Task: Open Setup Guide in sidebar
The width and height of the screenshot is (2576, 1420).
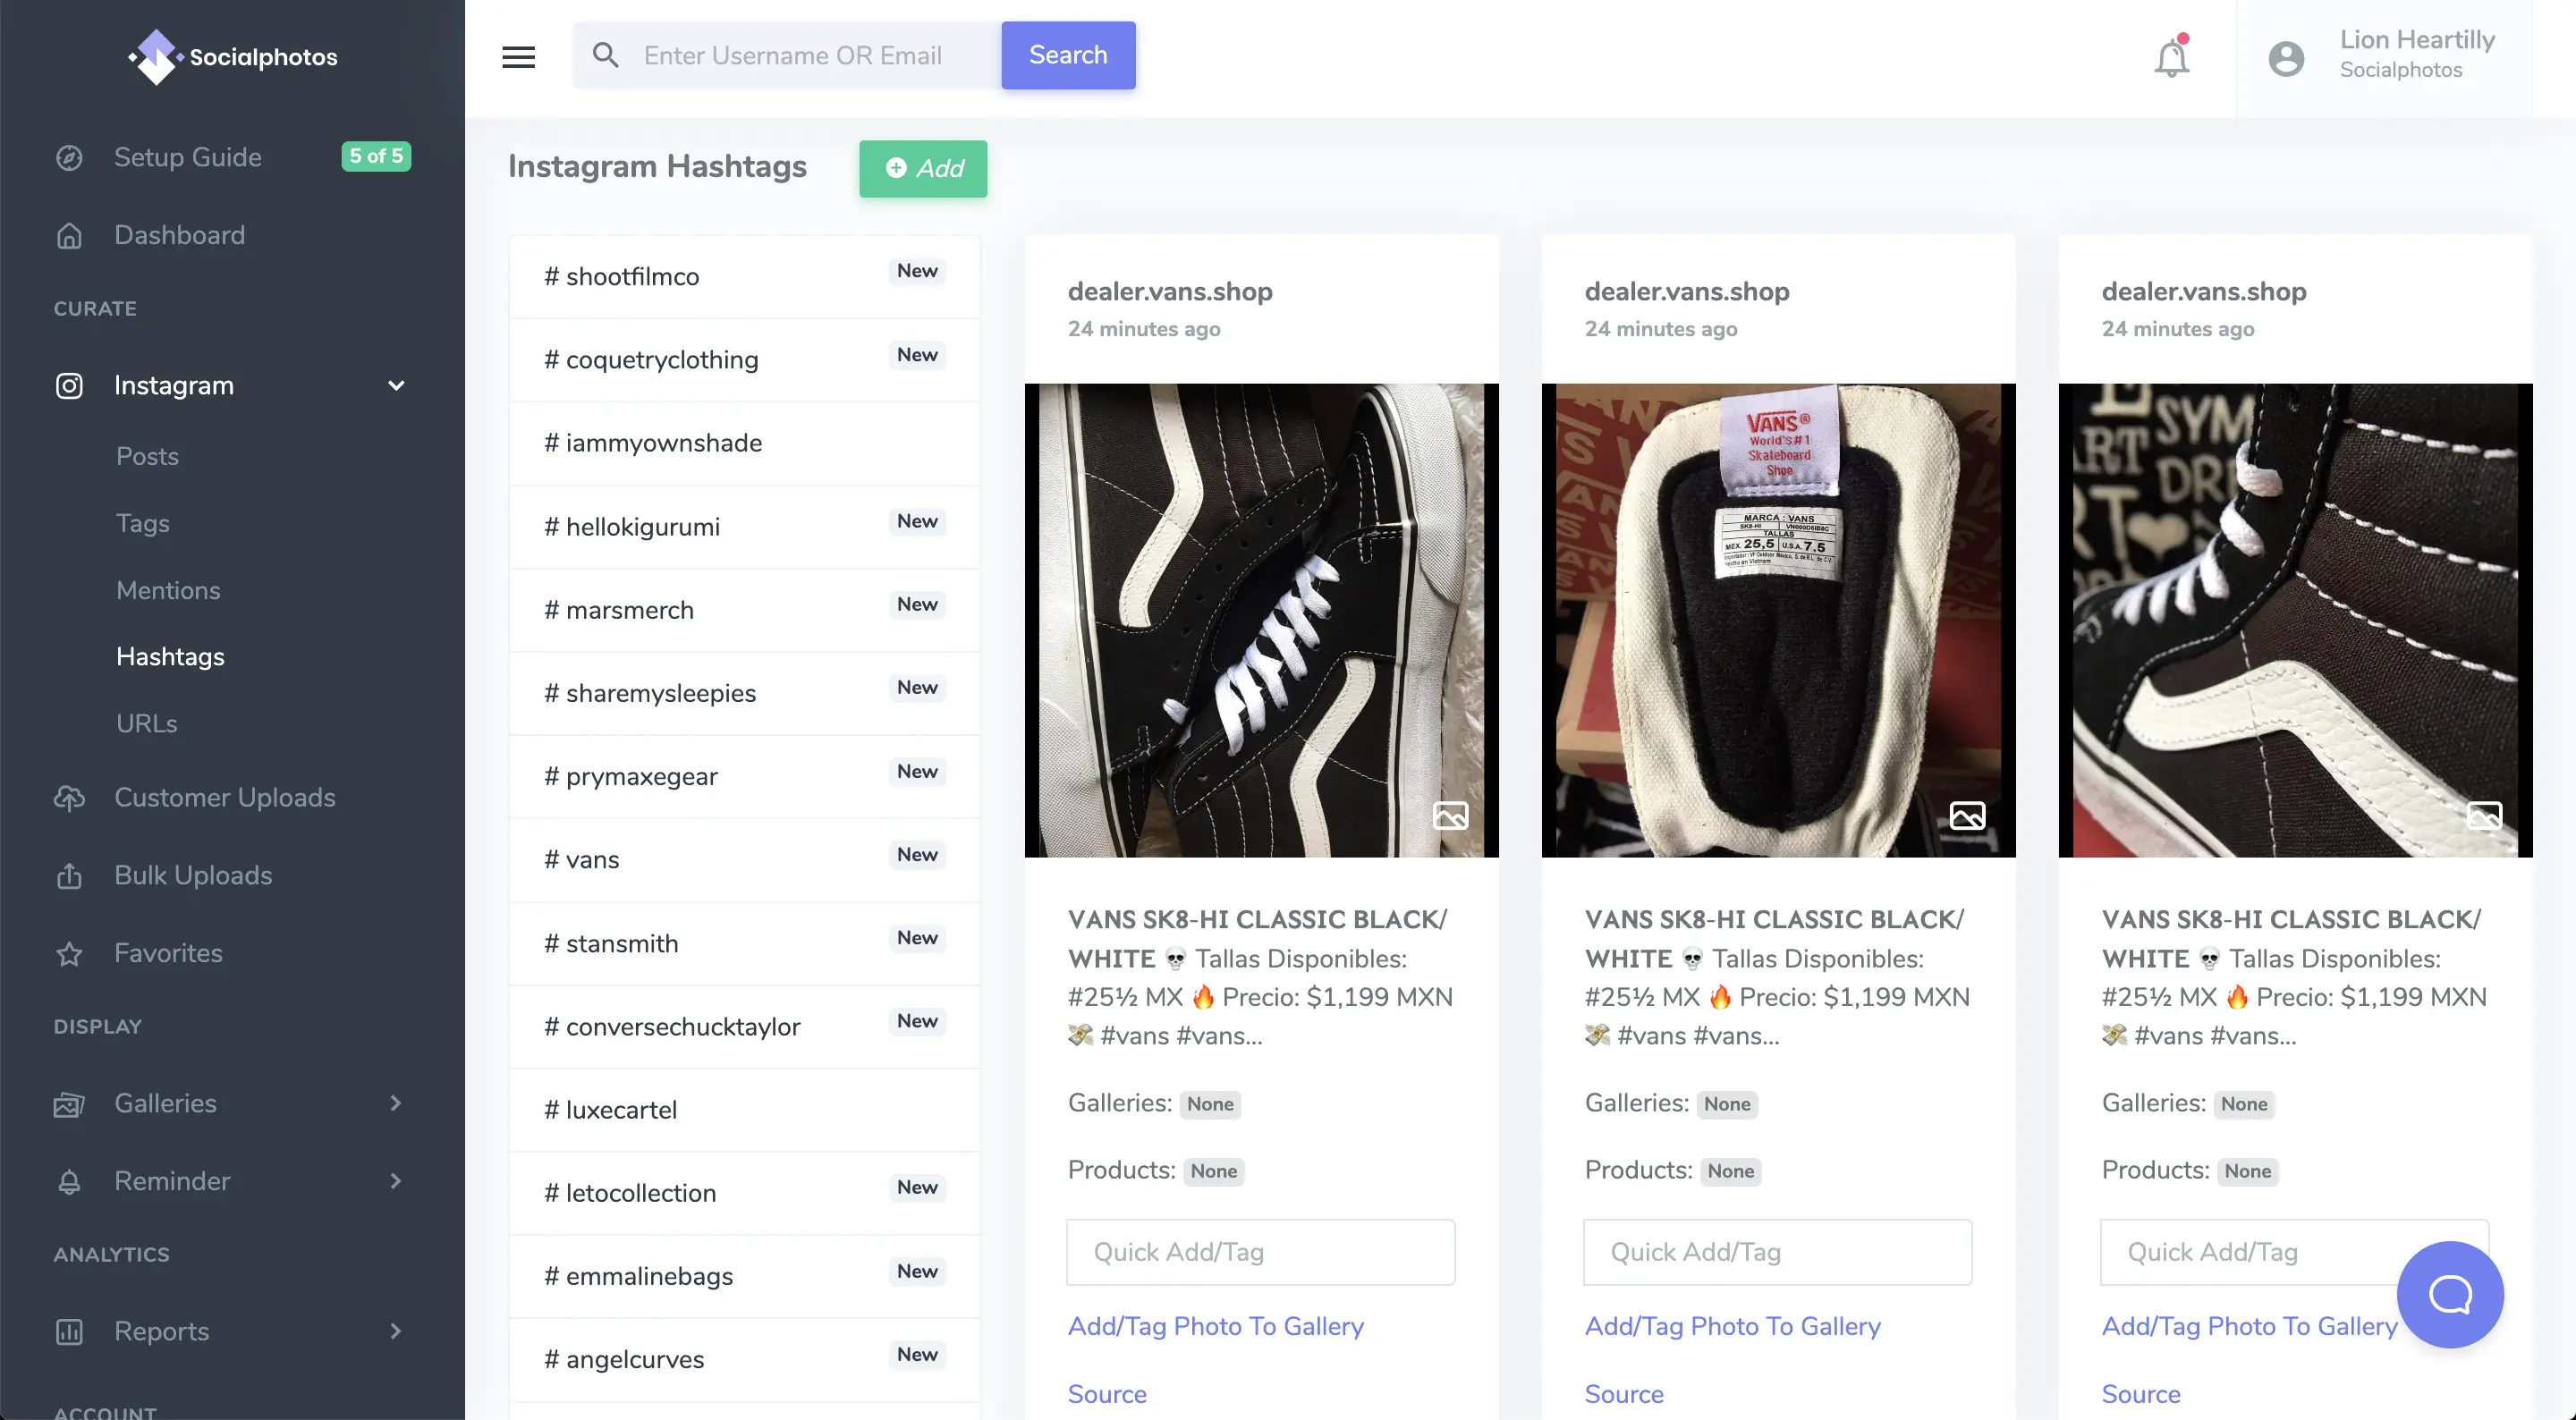Action: [x=188, y=157]
